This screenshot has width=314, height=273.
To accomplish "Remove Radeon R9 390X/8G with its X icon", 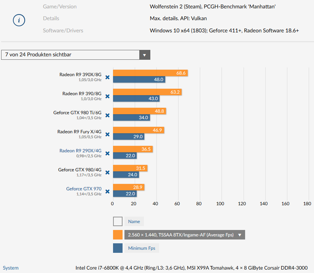I will (108, 77).
